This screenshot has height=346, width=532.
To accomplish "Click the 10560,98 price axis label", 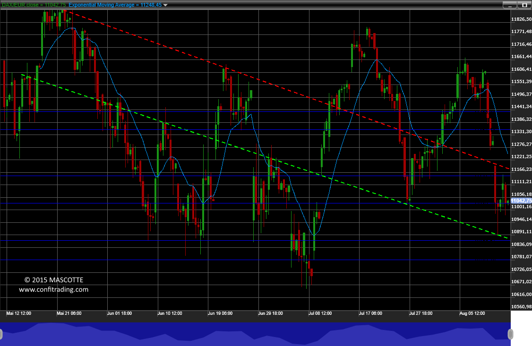I will tap(521, 307).
